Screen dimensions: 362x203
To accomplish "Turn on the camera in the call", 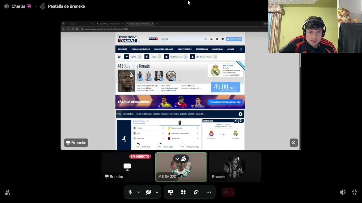I will 148,192.
